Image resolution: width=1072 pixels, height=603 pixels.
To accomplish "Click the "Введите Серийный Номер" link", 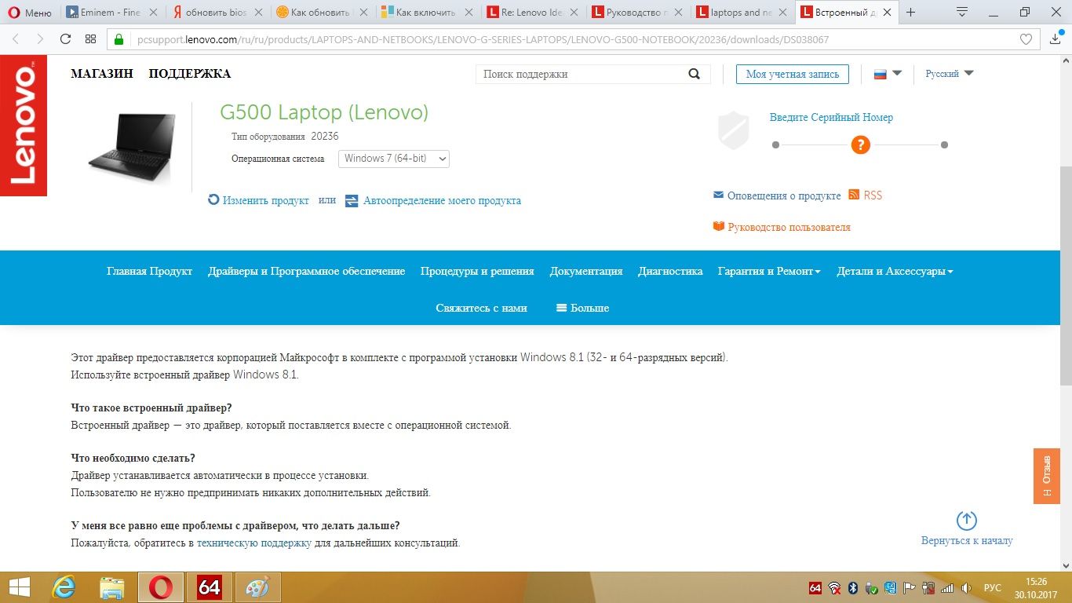I will [x=831, y=117].
